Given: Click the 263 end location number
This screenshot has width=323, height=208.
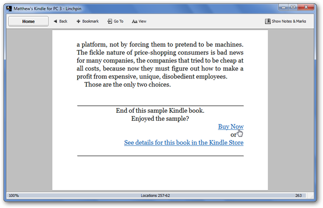Looking at the screenshot, I should [x=298, y=195].
